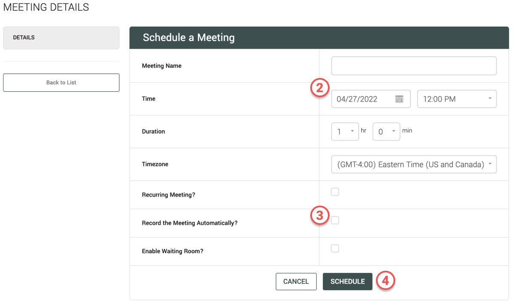Toggle the Enable Waiting Room checkbox
515x305 pixels.
point(335,248)
